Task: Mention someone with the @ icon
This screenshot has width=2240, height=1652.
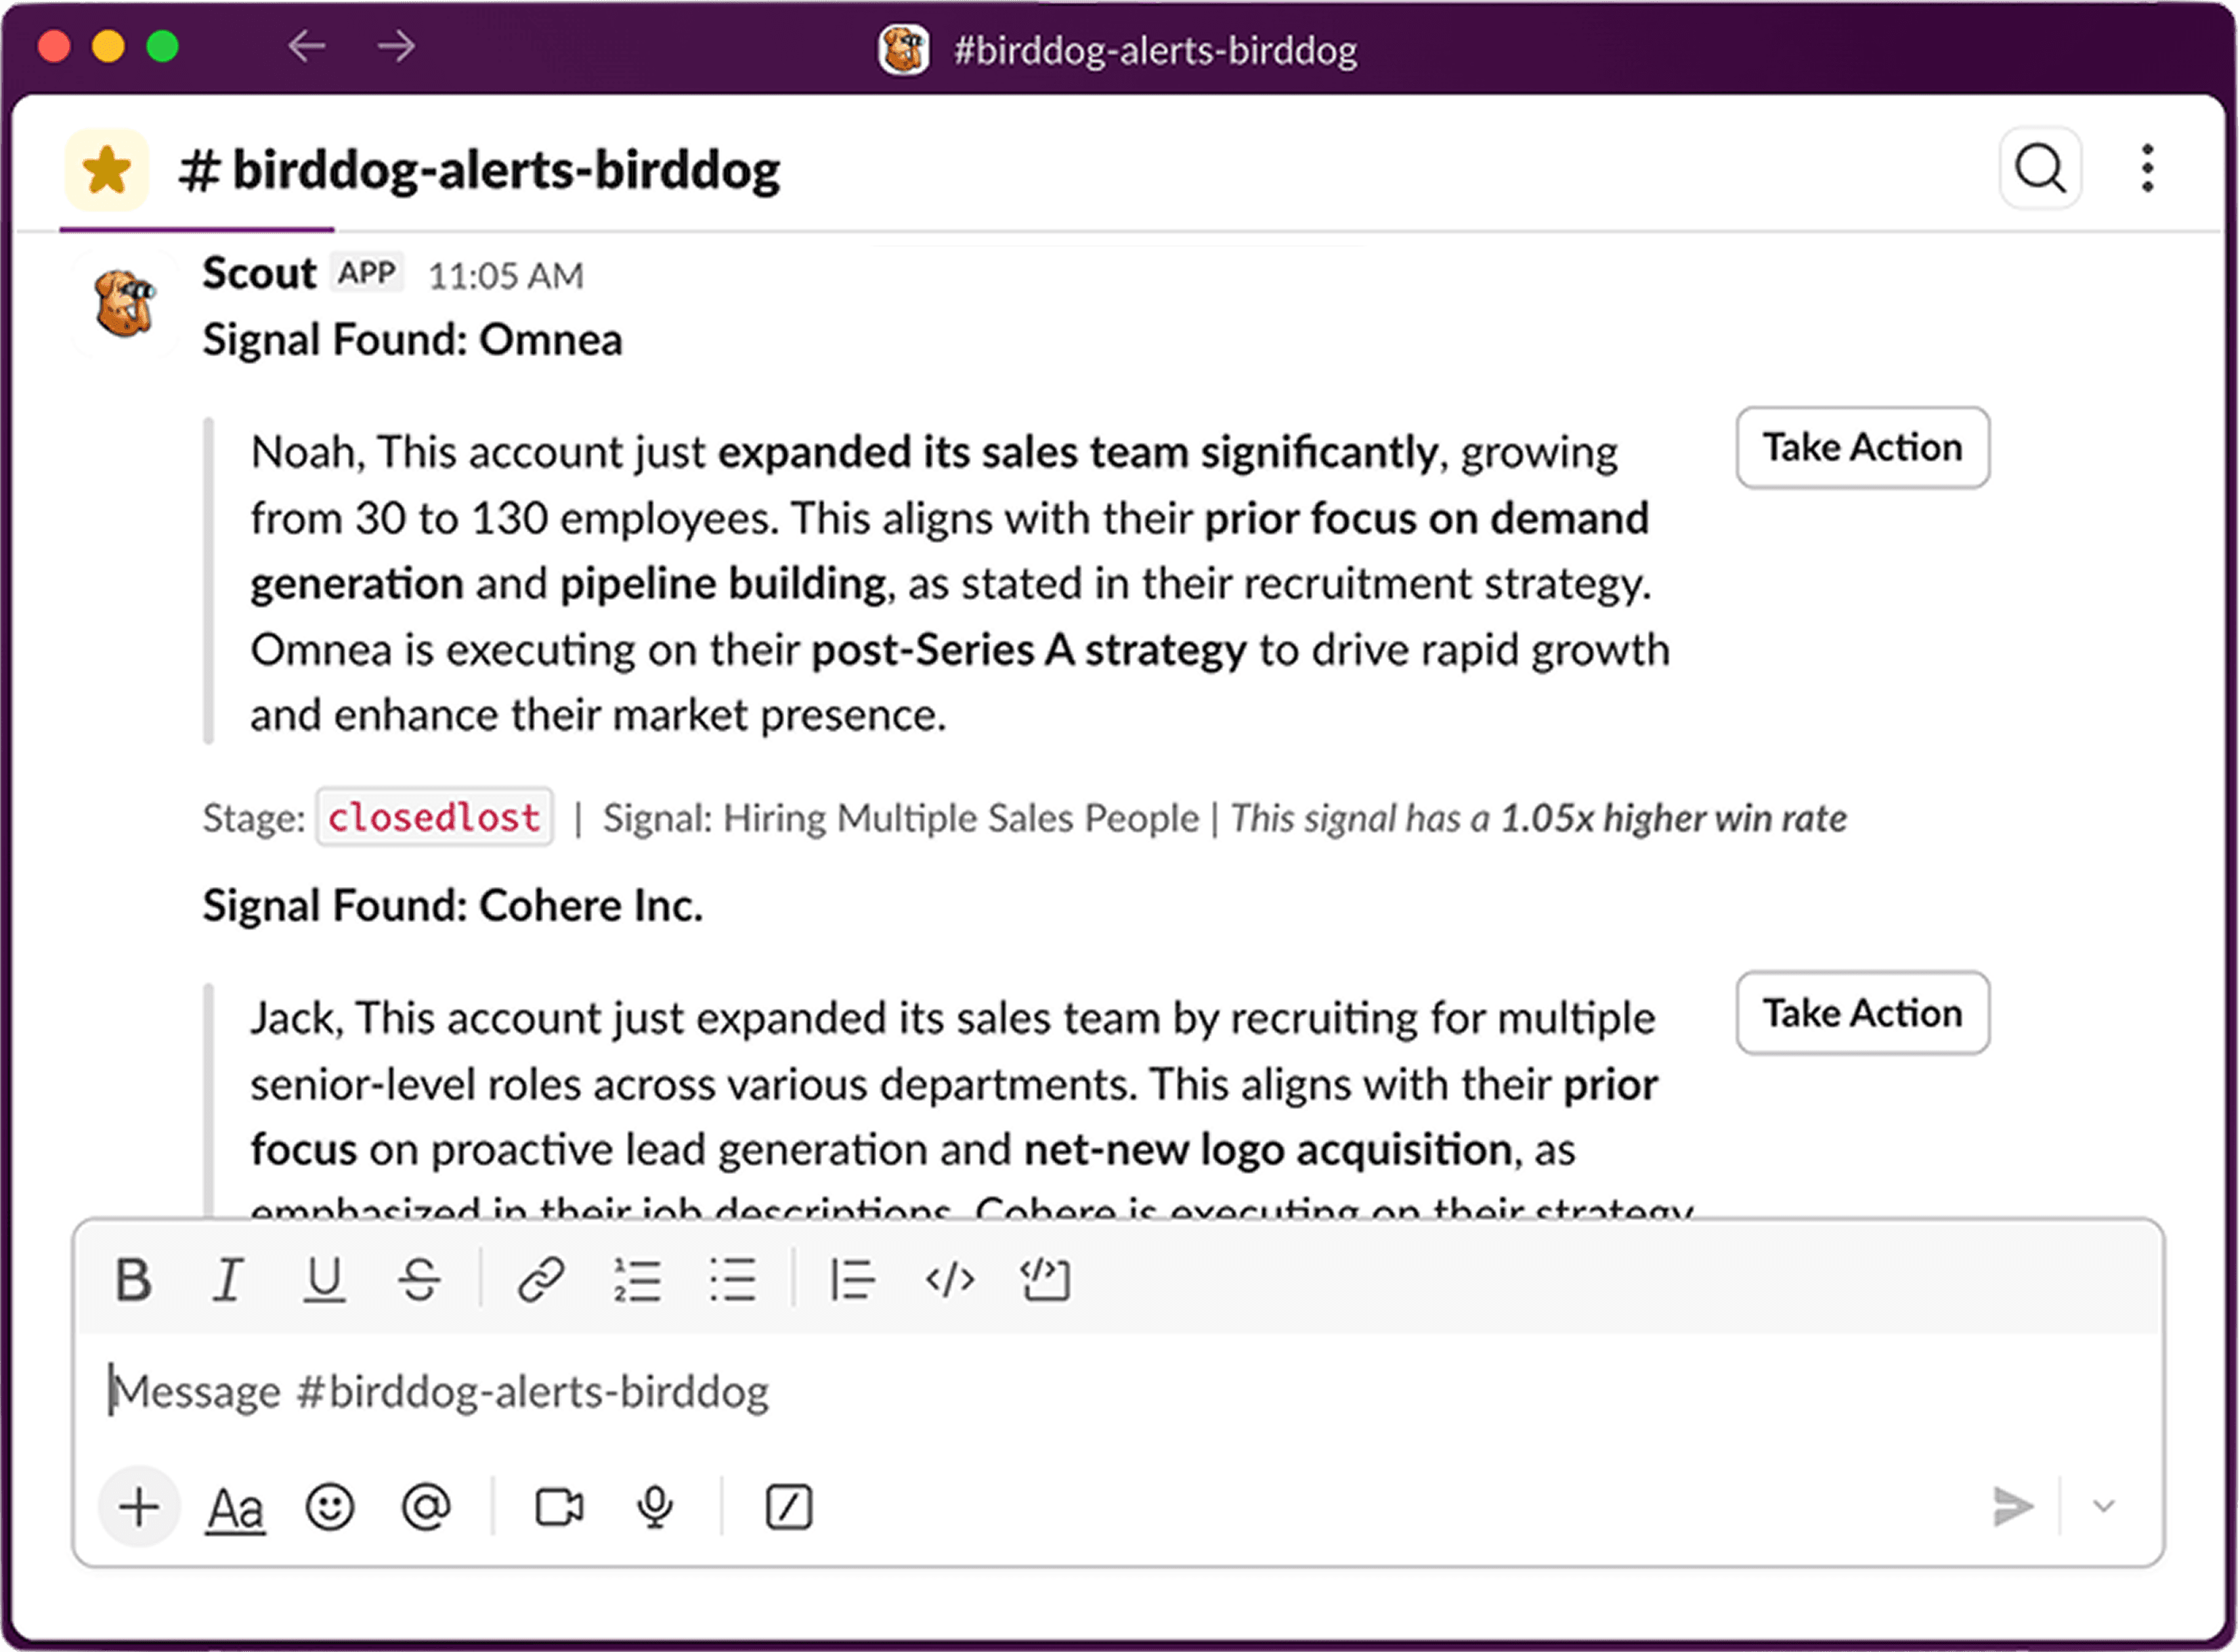Action: pyautogui.click(x=426, y=1507)
